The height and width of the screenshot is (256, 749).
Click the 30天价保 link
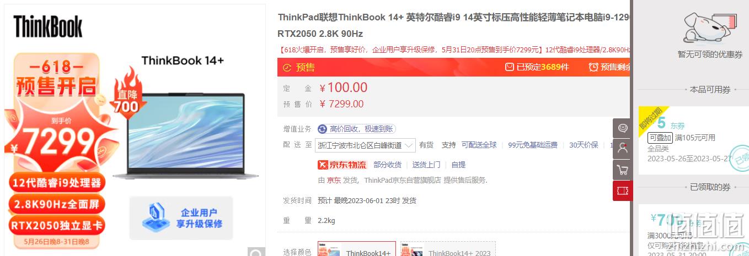pyautogui.click(x=584, y=145)
